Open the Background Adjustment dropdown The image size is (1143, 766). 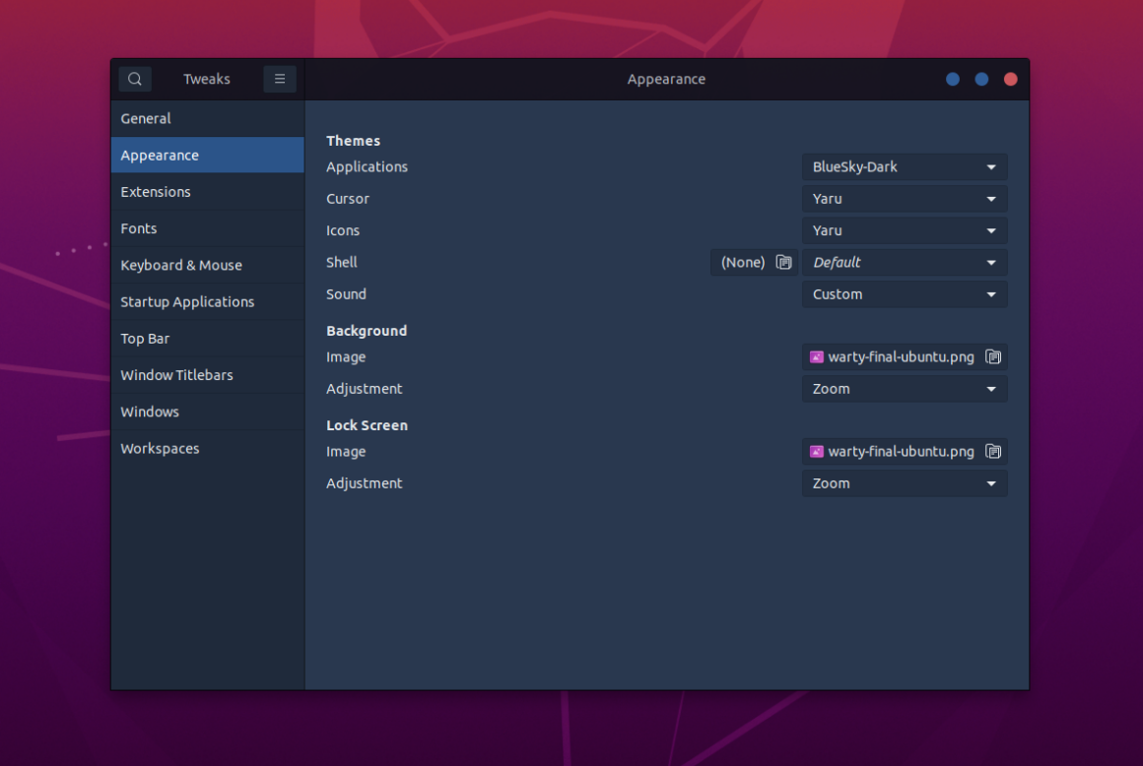click(904, 388)
